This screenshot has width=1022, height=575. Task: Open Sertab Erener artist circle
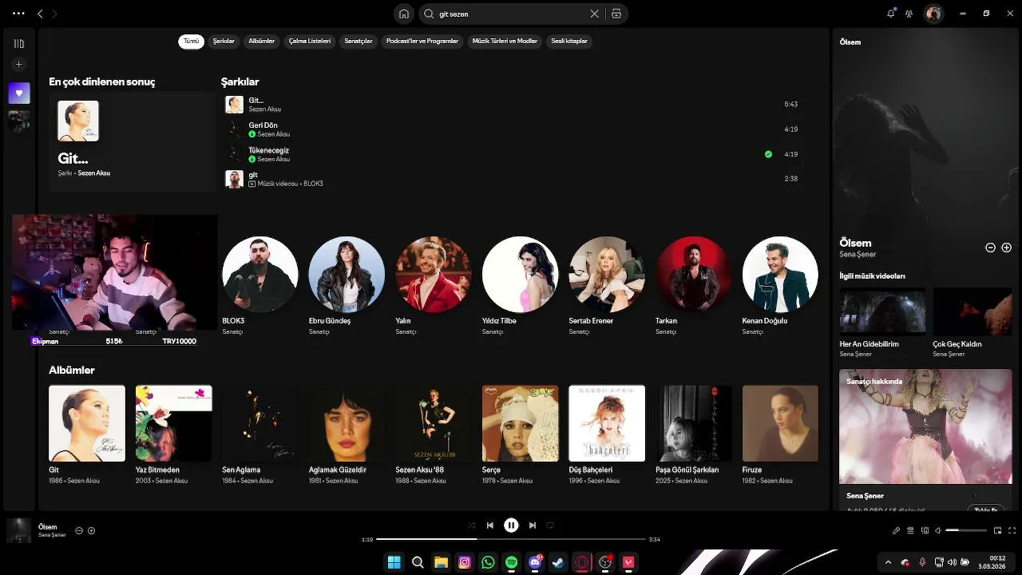tap(607, 274)
